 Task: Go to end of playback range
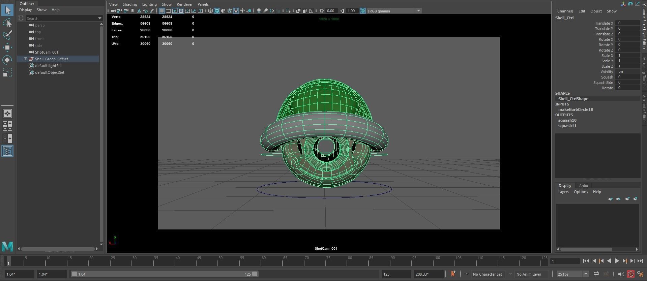[640, 261]
